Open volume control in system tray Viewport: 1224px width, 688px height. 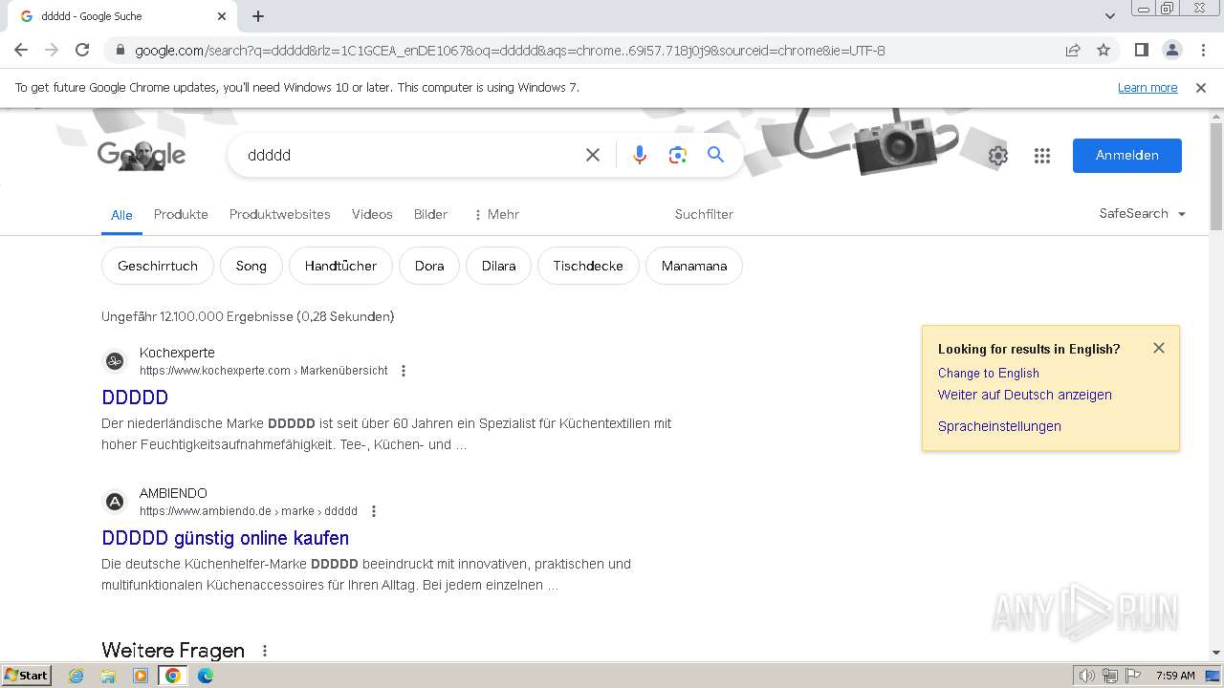click(1087, 676)
